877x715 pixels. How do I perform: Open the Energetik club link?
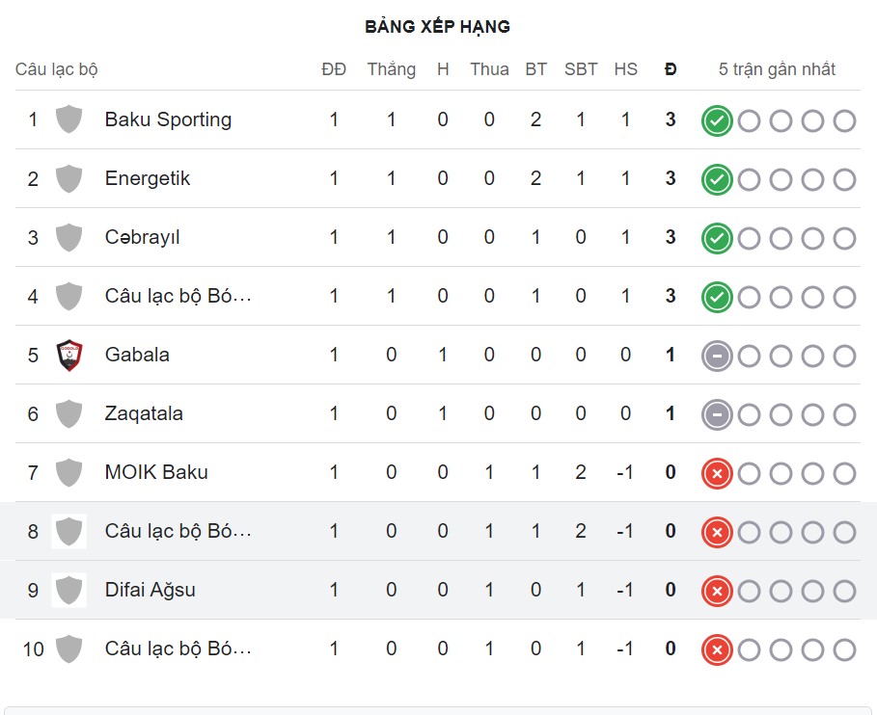tap(148, 178)
